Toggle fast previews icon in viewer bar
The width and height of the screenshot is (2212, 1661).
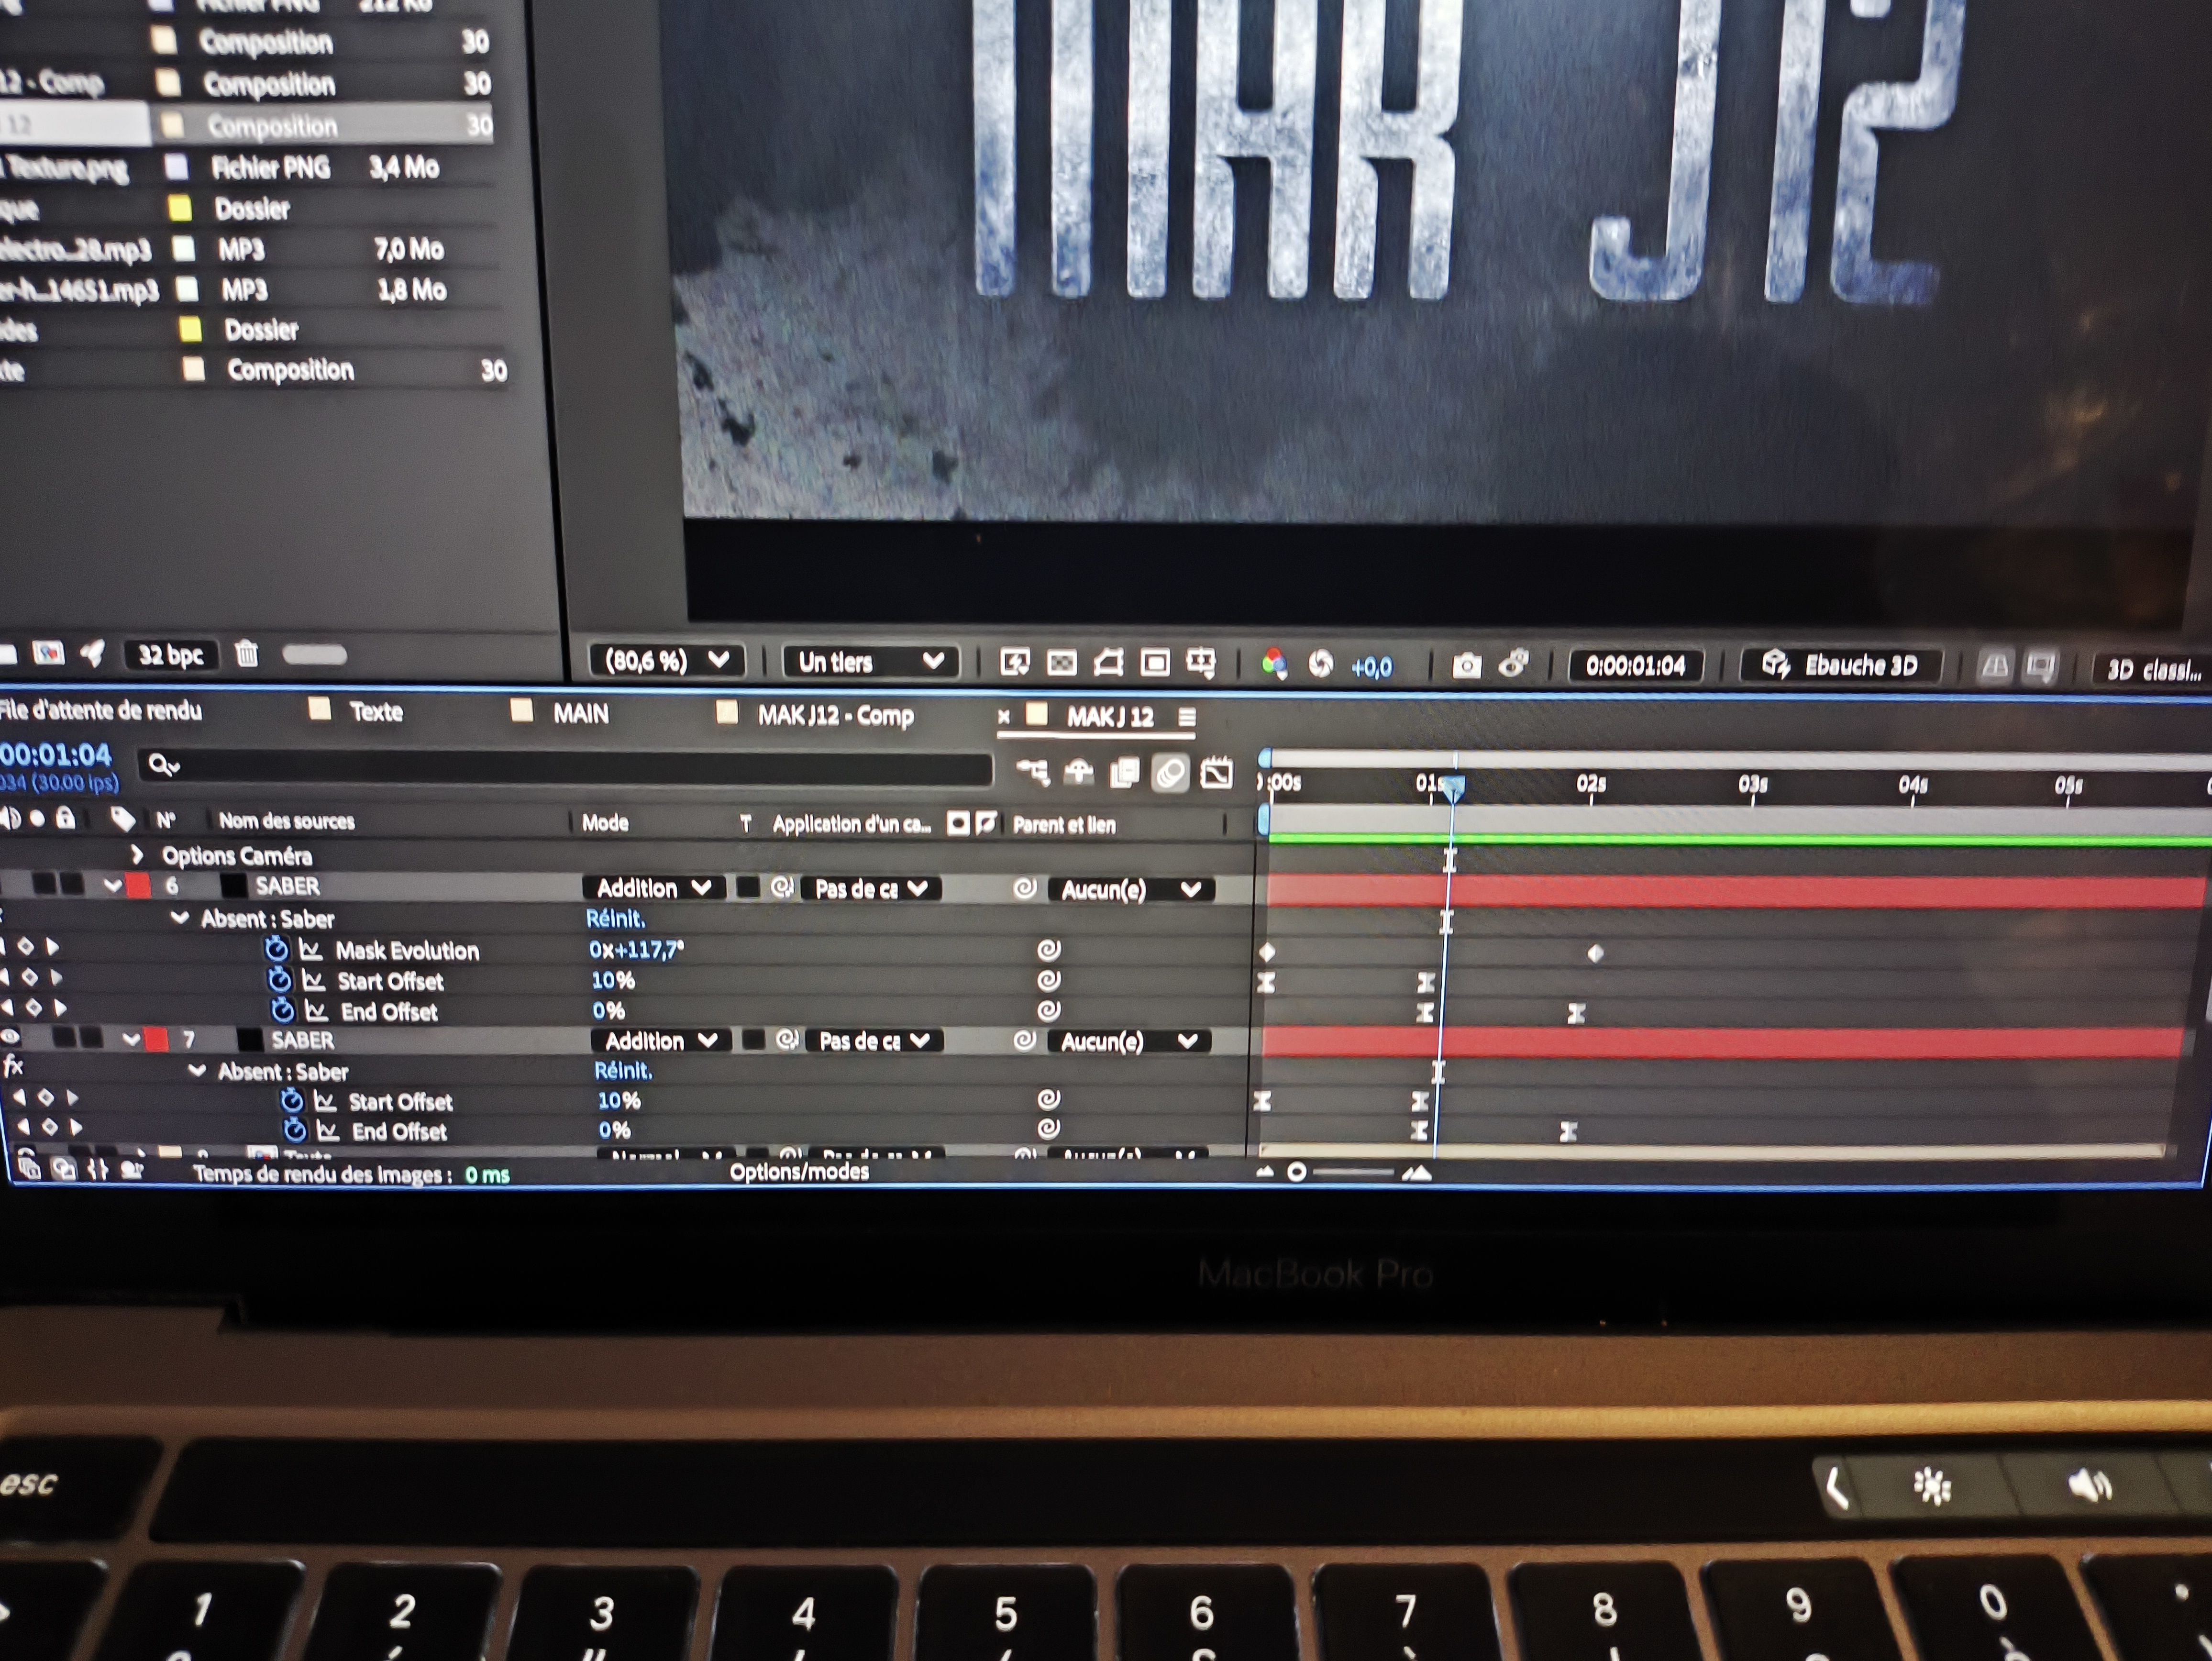(1015, 662)
